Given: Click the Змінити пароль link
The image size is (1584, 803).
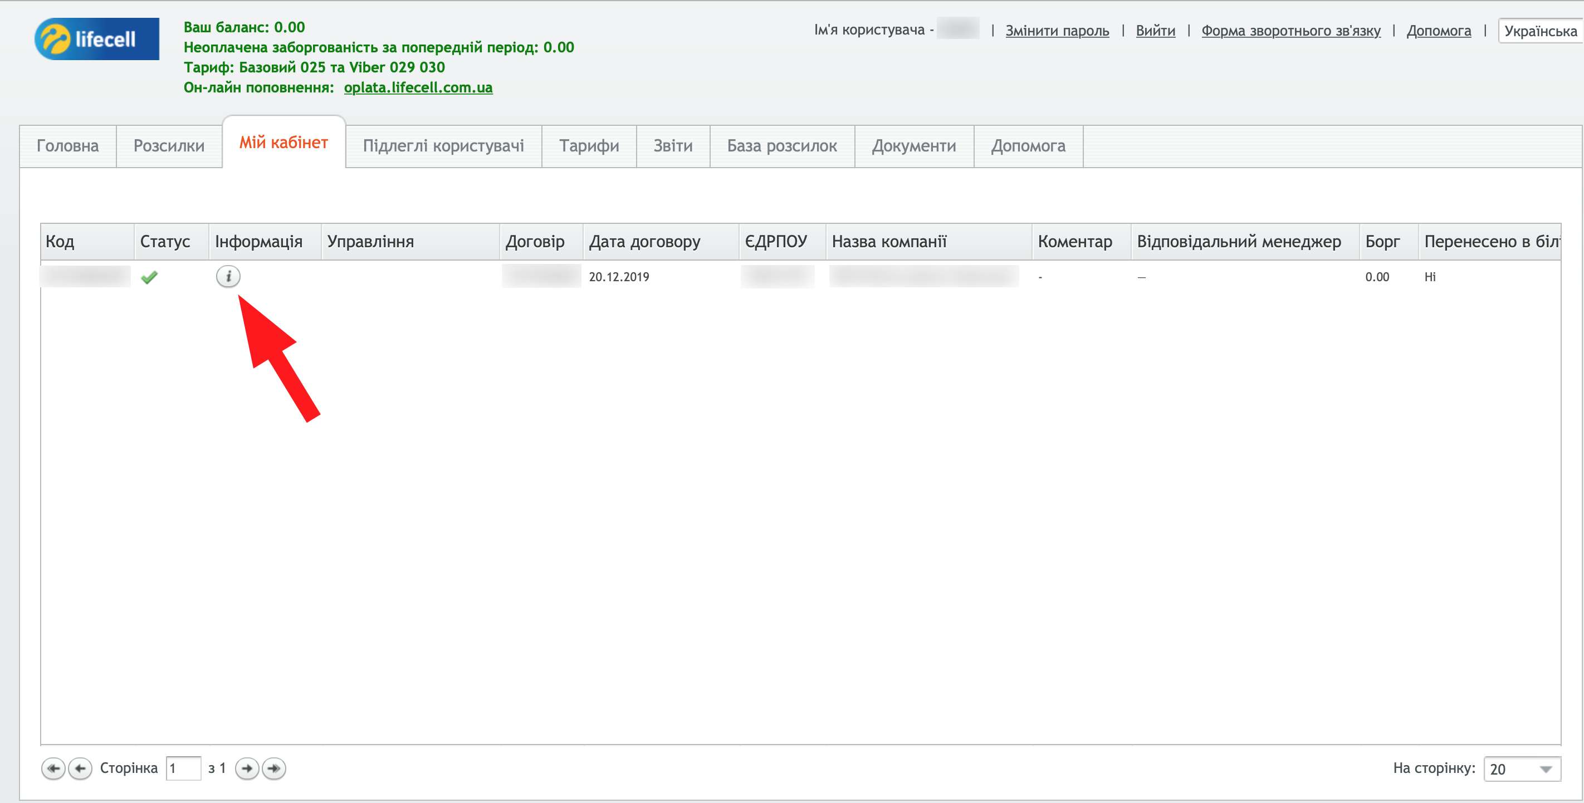Looking at the screenshot, I should [1057, 30].
